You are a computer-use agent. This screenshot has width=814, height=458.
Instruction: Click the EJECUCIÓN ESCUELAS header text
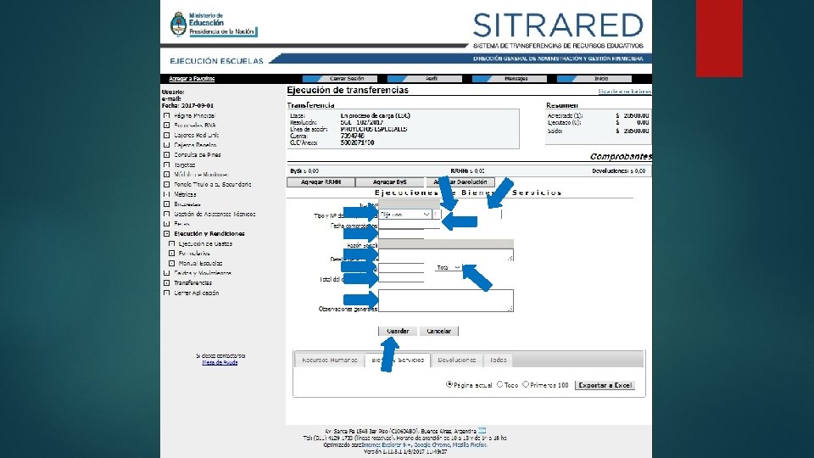coord(216,61)
